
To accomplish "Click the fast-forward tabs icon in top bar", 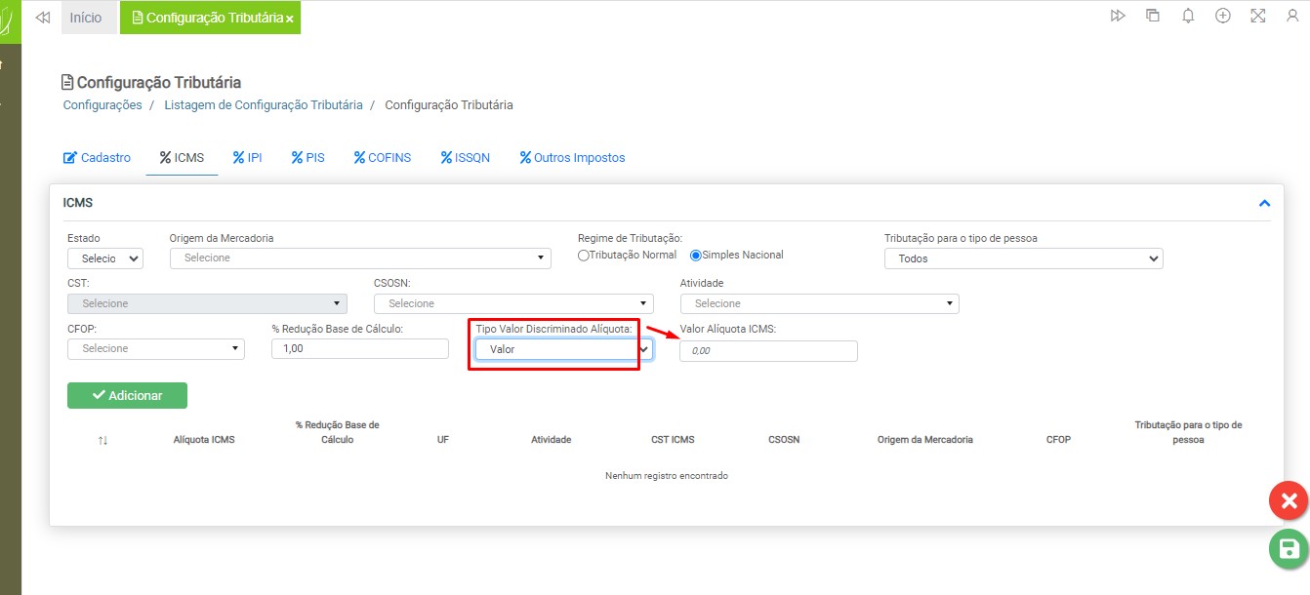I will 1118,17.
